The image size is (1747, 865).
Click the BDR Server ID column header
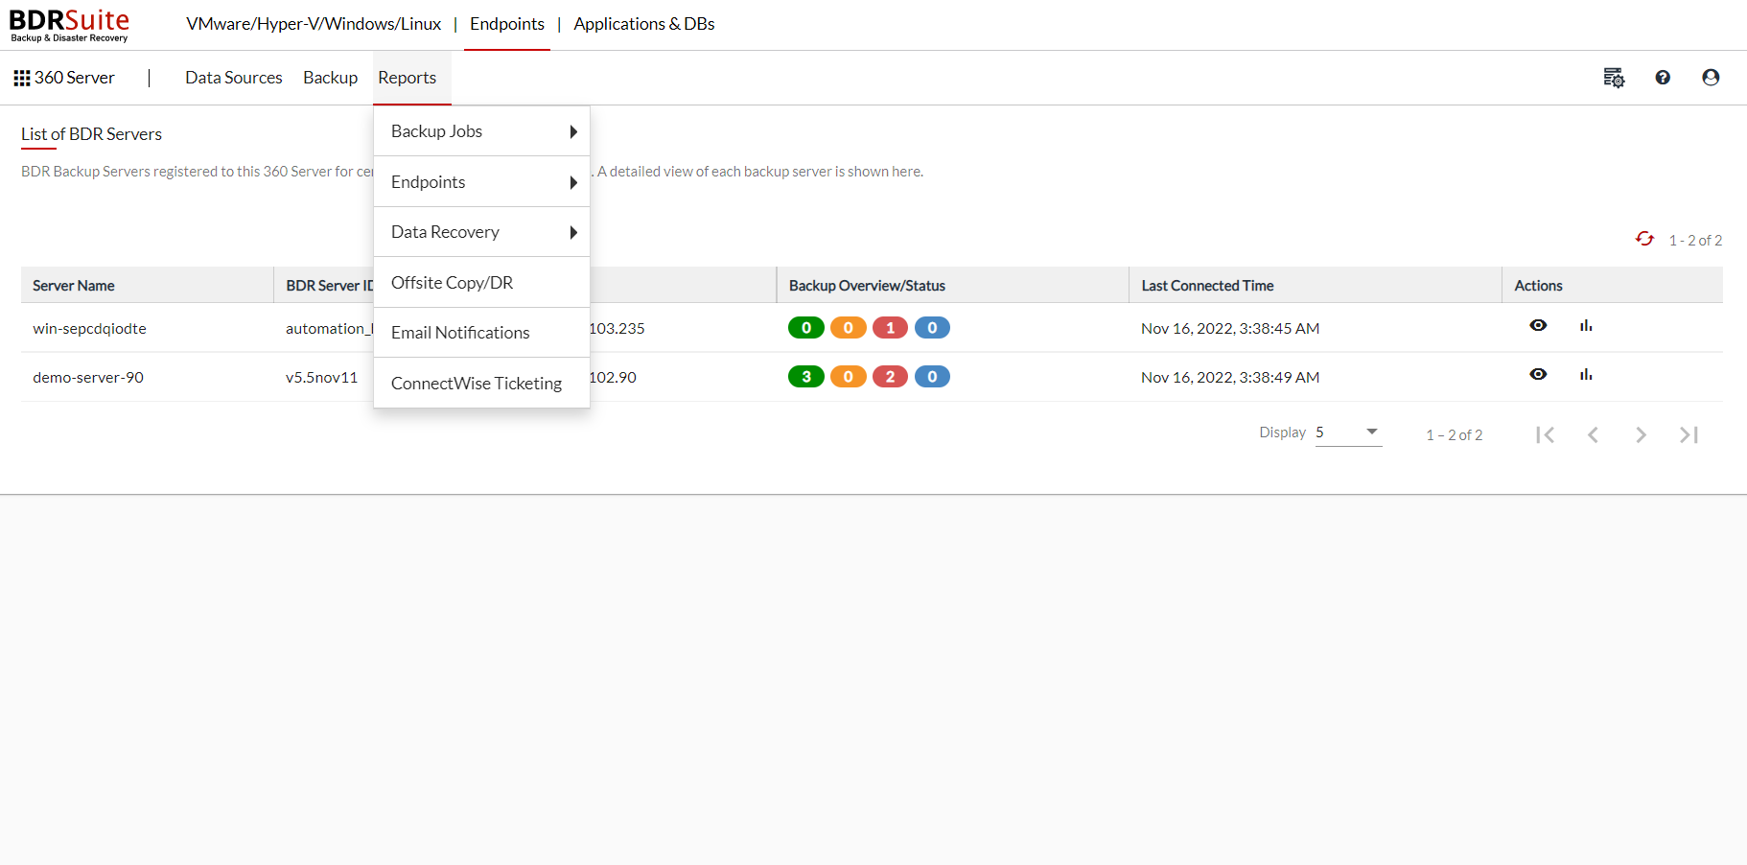tap(329, 286)
